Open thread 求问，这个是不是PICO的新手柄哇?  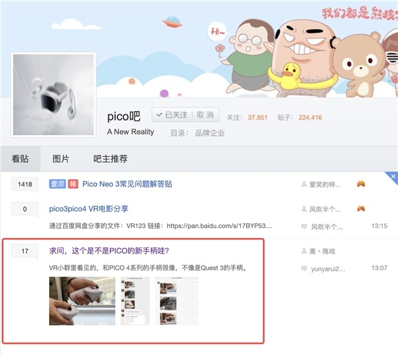point(109,251)
